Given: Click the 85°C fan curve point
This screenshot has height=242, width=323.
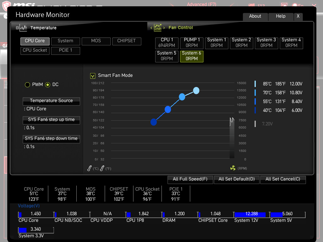Looking at the screenshot, I should [196, 90].
